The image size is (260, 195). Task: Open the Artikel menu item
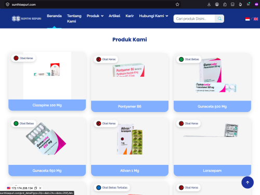[x=114, y=16]
